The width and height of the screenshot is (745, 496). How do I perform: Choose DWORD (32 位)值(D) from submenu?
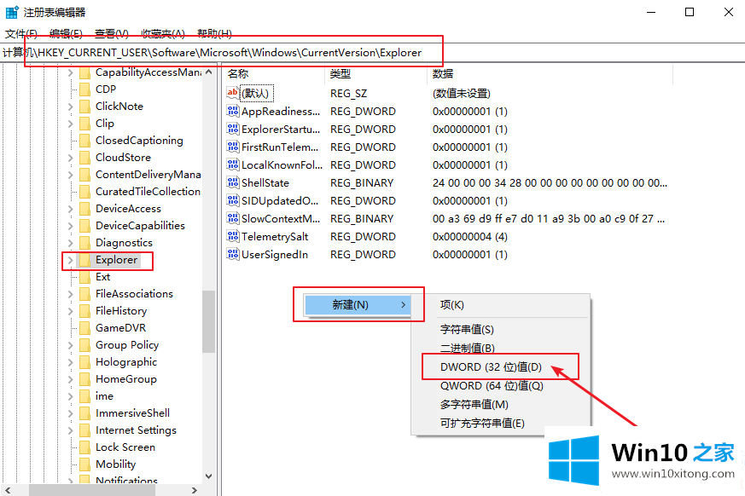point(491,367)
